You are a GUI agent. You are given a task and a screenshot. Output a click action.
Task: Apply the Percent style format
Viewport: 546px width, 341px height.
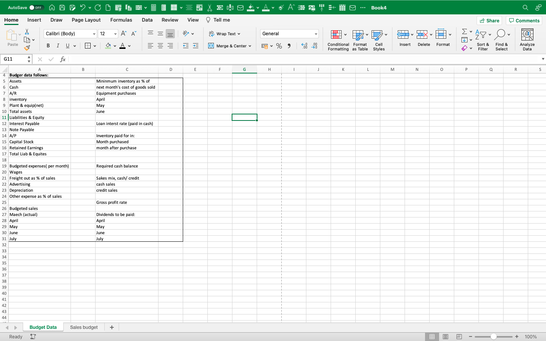click(279, 46)
